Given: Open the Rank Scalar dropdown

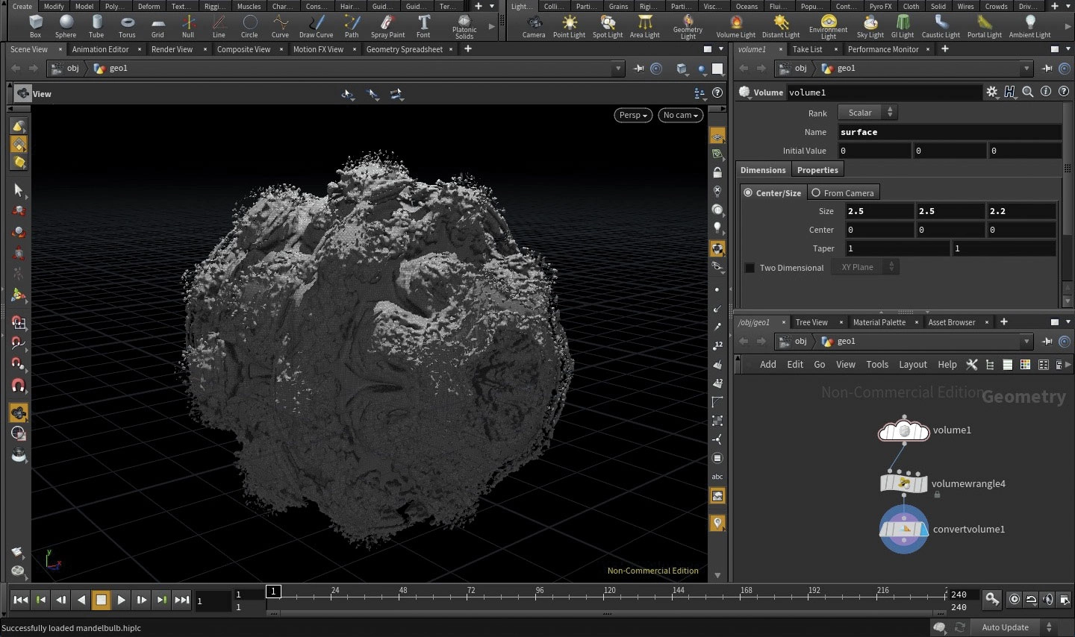Looking at the screenshot, I should [x=867, y=113].
